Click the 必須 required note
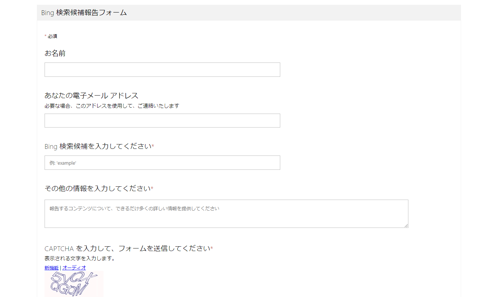 click(51, 36)
